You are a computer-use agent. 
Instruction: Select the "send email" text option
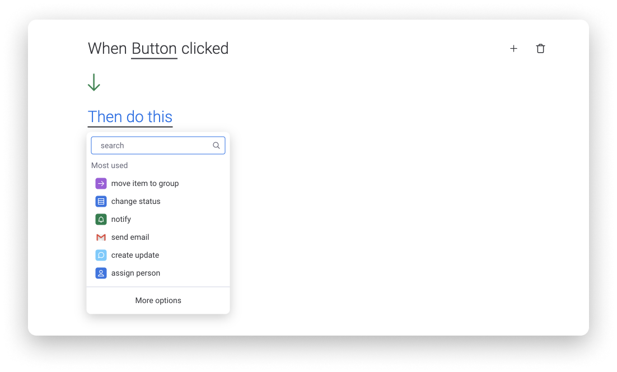click(130, 237)
